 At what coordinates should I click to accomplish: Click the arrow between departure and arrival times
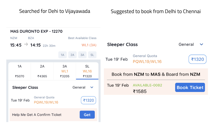(x=26, y=45)
